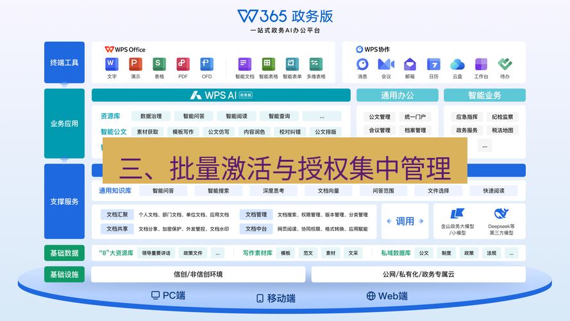Click the PDF icon
The image size is (570, 321).
(183, 64)
